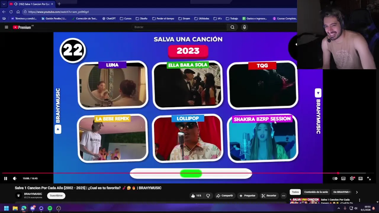Open the Gastos e ingresos bookmark

pos(255,19)
